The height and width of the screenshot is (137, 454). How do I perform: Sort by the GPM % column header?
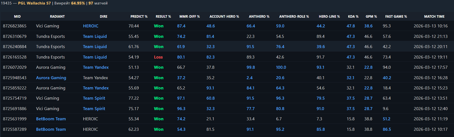click(x=371, y=16)
